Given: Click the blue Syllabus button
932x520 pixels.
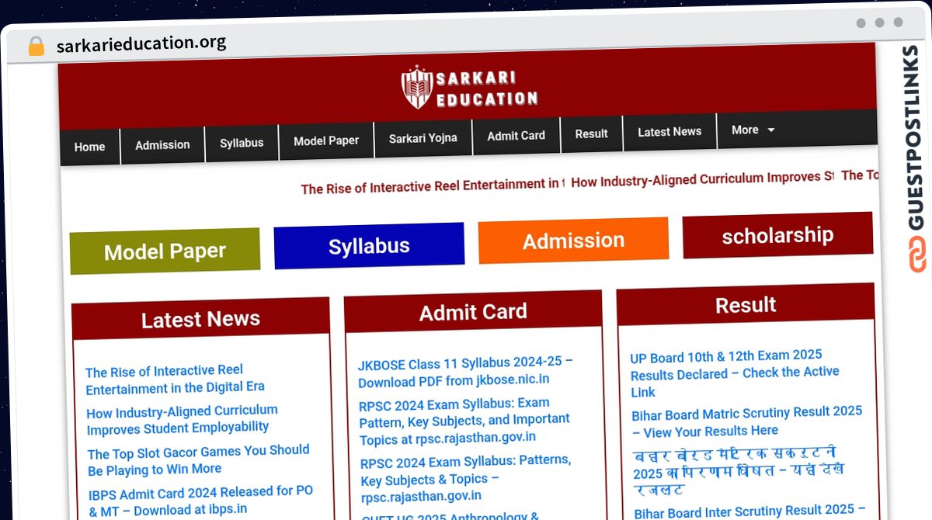Looking at the screenshot, I should (369, 246).
